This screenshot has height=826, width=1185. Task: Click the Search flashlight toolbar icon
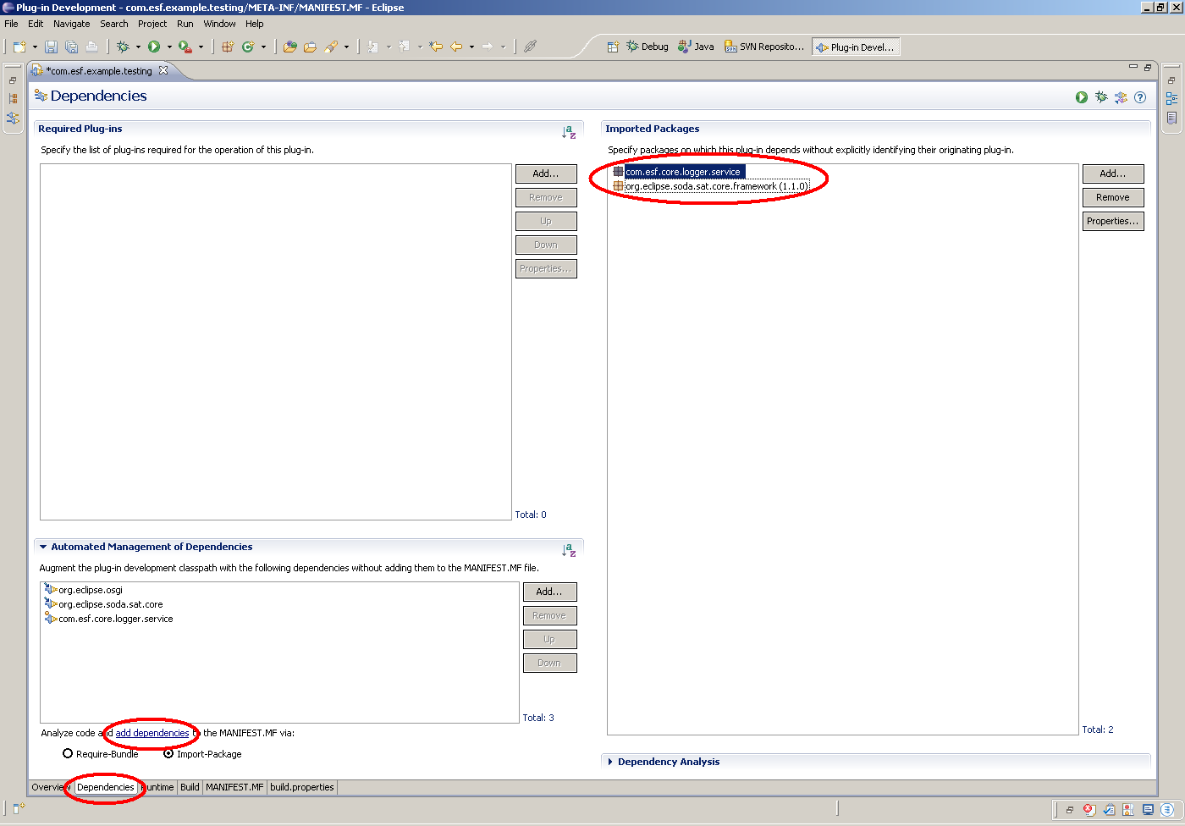[331, 47]
